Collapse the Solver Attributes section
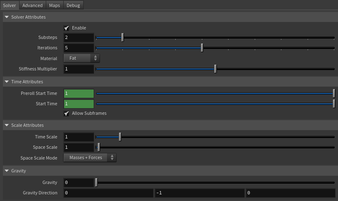This screenshot has height=201, width=338. (7, 17)
